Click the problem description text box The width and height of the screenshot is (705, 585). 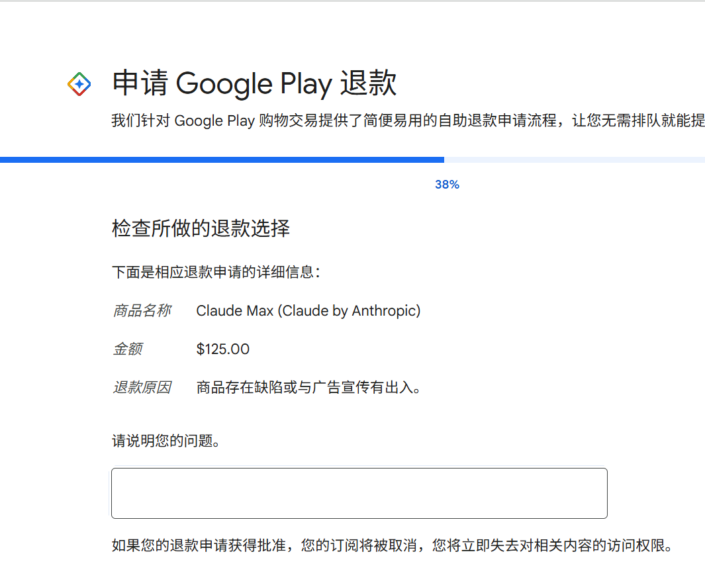point(359,493)
